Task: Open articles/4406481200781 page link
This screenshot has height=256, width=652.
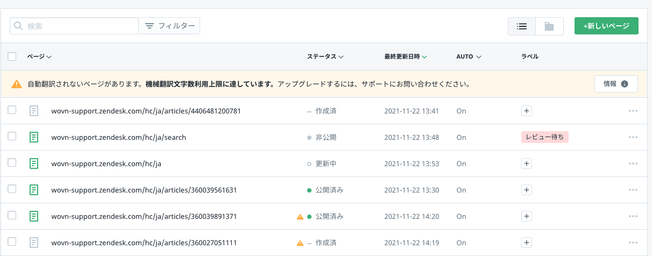Action: [x=146, y=111]
